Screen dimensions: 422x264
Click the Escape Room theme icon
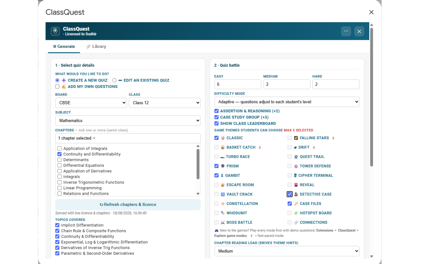tap(223, 185)
